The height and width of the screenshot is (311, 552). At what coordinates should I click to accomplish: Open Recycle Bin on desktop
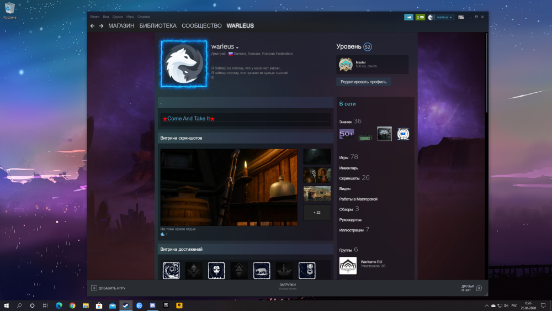coord(9,10)
